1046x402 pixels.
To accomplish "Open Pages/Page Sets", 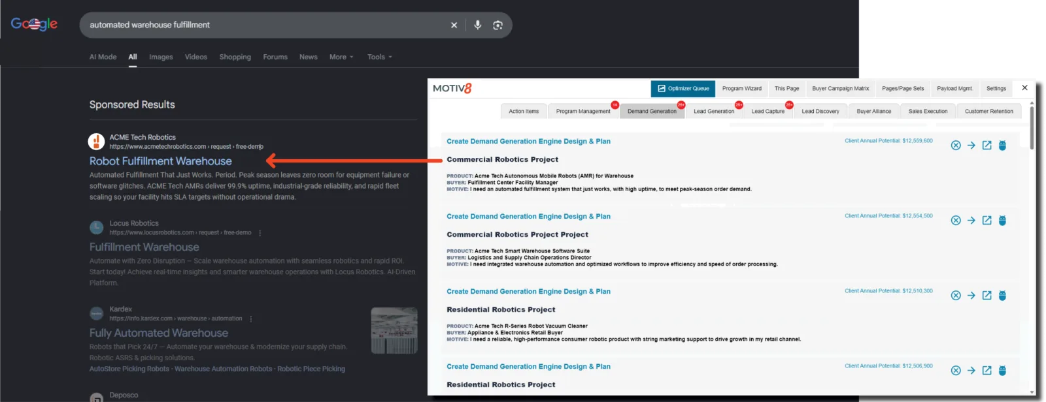I will click(x=903, y=88).
